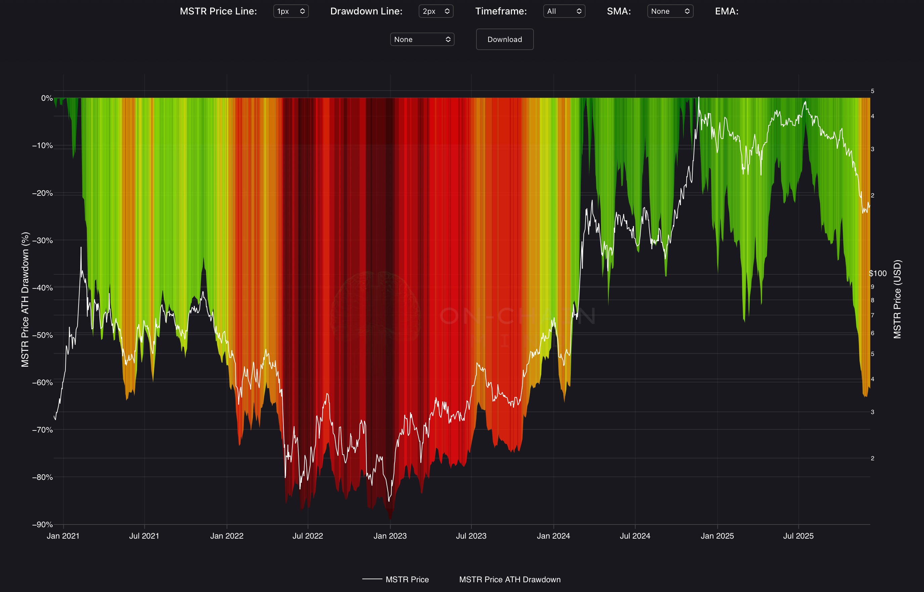Click the Jul 2024 x-axis label
The width and height of the screenshot is (924, 592).
click(635, 536)
